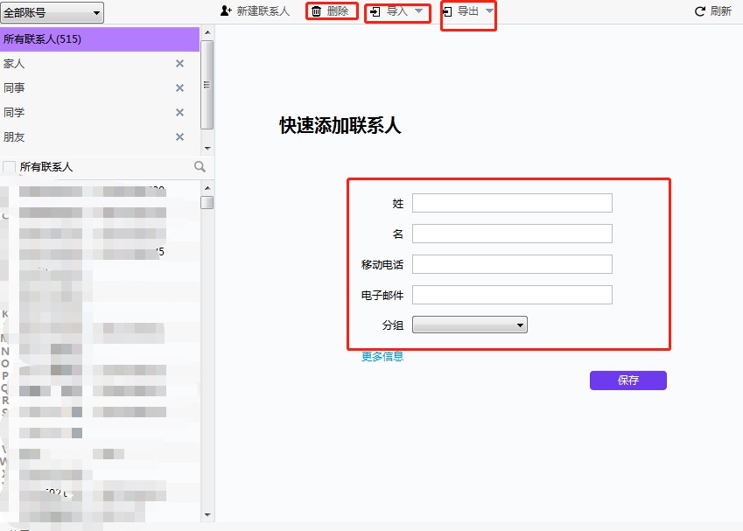Open the 更多信息 link
This screenshot has width=743, height=531.
pyautogui.click(x=380, y=356)
